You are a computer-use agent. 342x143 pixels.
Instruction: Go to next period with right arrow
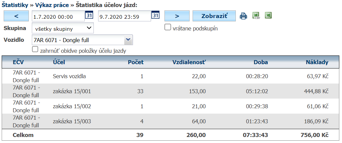tap(177, 16)
